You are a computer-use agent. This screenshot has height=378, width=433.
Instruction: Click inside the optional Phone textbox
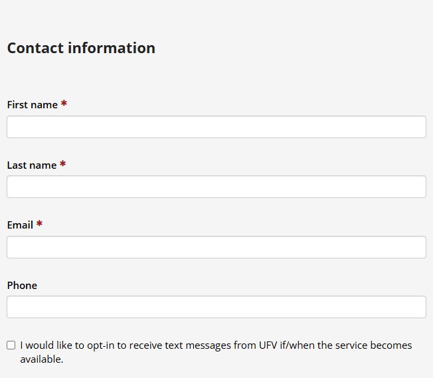point(216,307)
